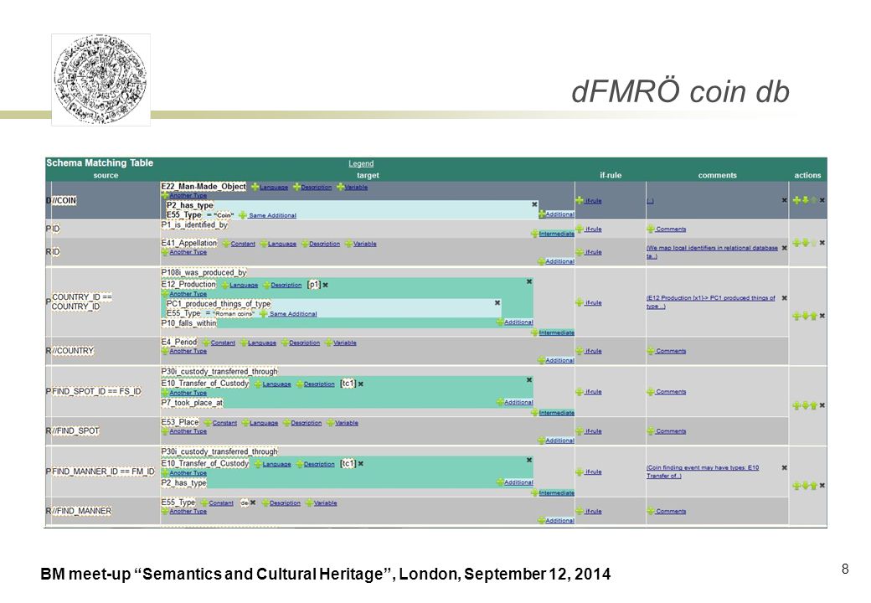Viewport: 871px width, 603px height.
Task: Delete the E12 Production comment
Action: [785, 298]
